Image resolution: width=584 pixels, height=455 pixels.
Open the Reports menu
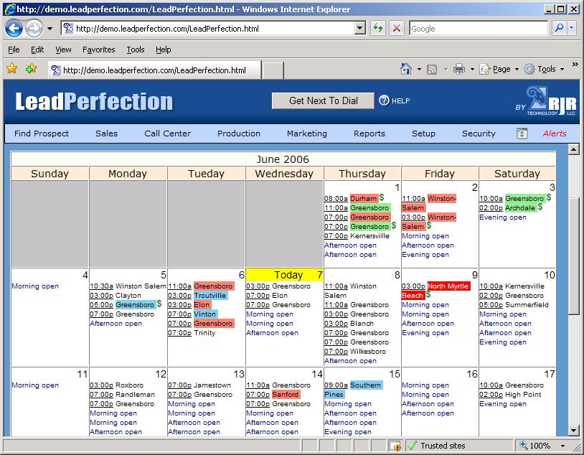369,133
